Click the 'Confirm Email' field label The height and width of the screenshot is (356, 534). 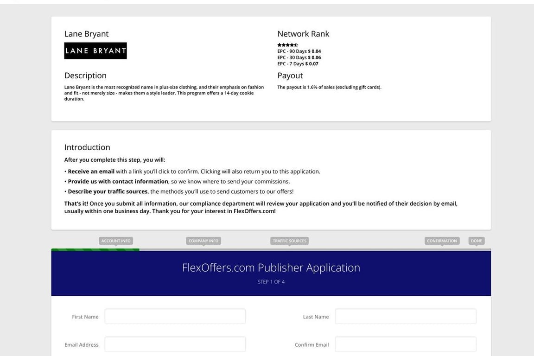(x=312, y=345)
